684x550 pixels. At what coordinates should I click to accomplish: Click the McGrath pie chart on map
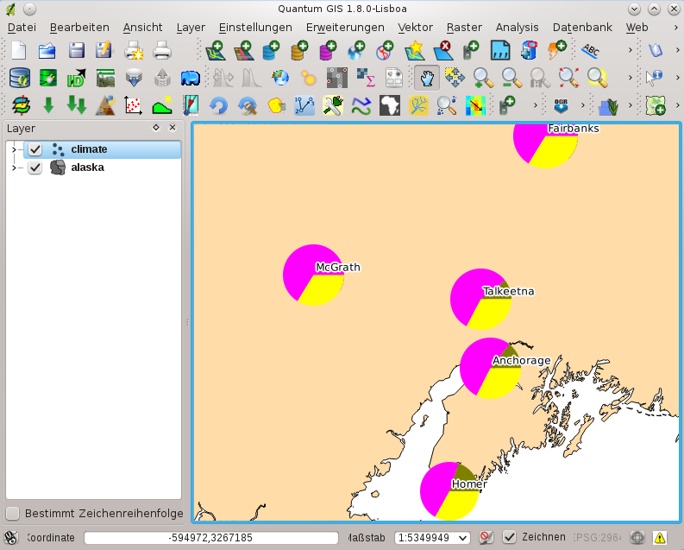pyautogui.click(x=313, y=275)
